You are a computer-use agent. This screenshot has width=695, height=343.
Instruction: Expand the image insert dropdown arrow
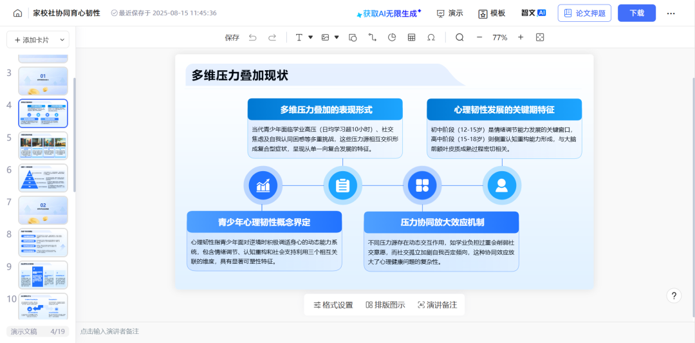point(337,37)
